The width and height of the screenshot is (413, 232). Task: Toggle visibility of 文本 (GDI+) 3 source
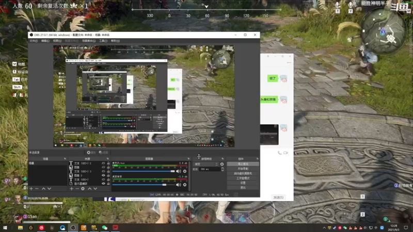pos(103,171)
